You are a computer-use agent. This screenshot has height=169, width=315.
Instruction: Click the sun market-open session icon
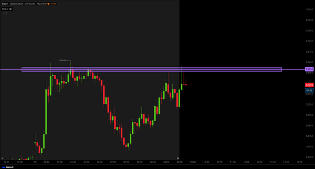[x=178, y=158]
